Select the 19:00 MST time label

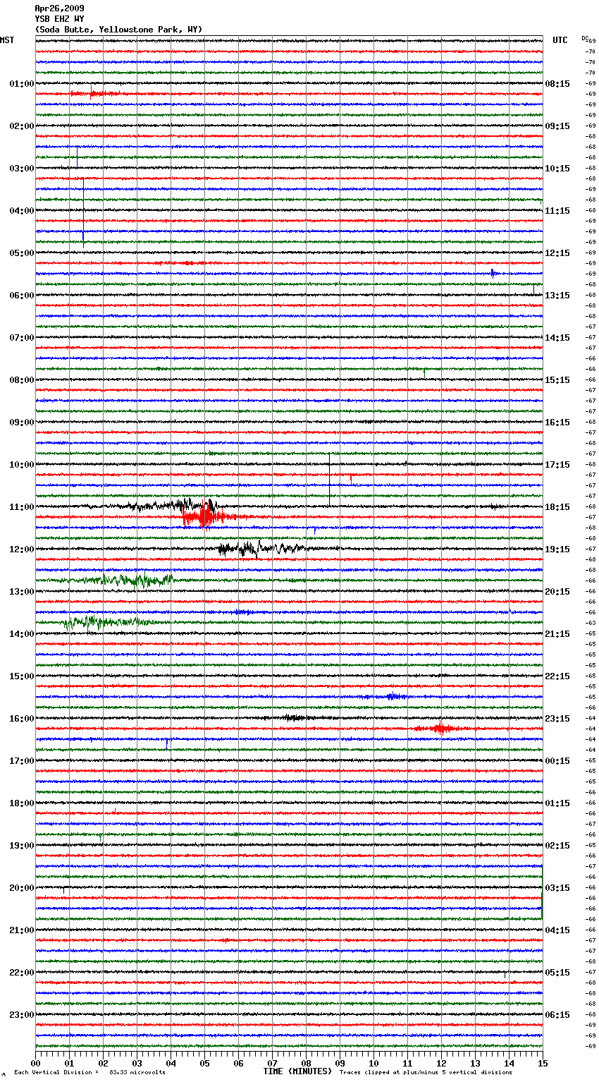click(22, 846)
